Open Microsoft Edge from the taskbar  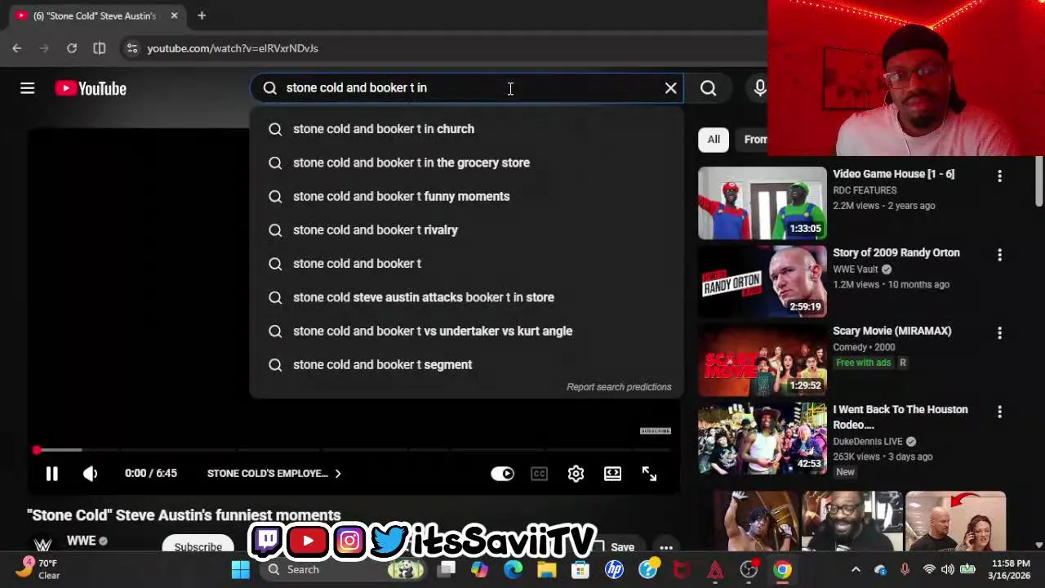pos(513,569)
